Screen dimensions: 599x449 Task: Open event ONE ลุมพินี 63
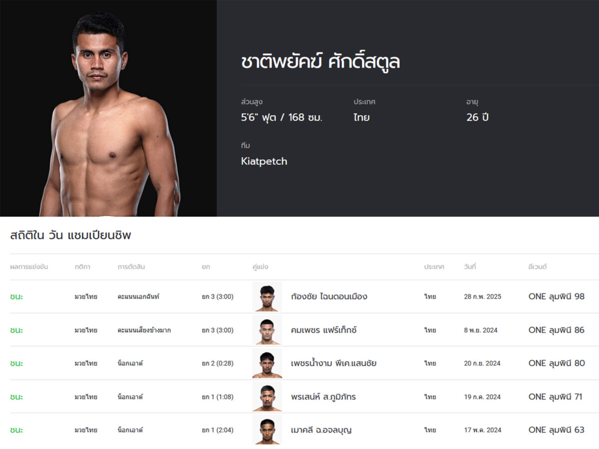(x=557, y=430)
